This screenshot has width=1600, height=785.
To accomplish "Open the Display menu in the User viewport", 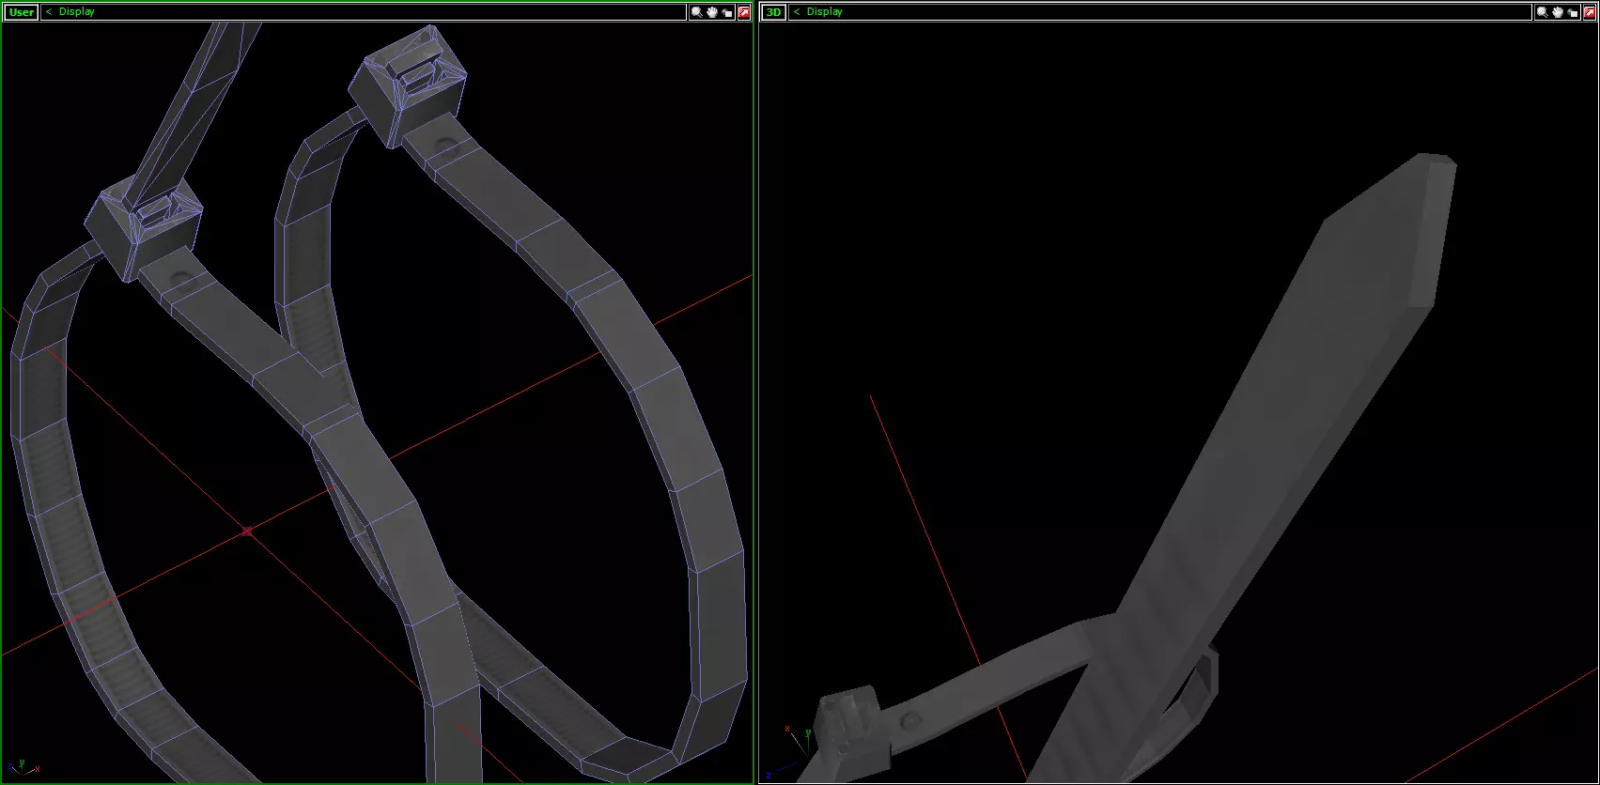I will point(76,12).
